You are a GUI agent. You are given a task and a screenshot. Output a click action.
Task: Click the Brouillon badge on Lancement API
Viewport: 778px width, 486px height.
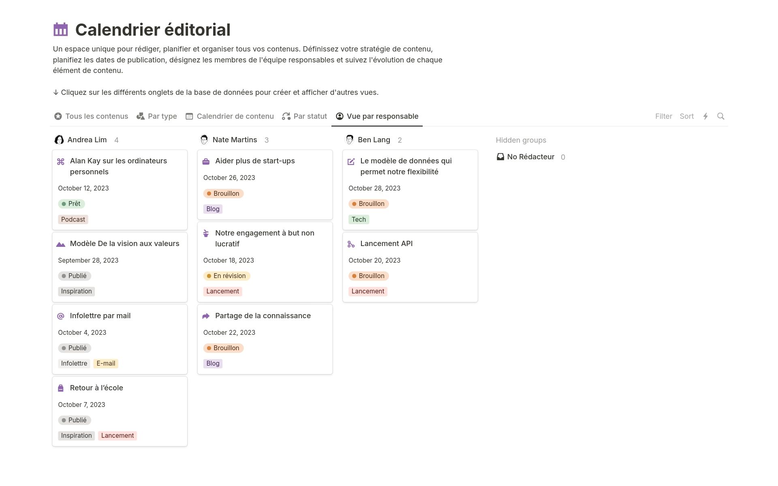[368, 276]
